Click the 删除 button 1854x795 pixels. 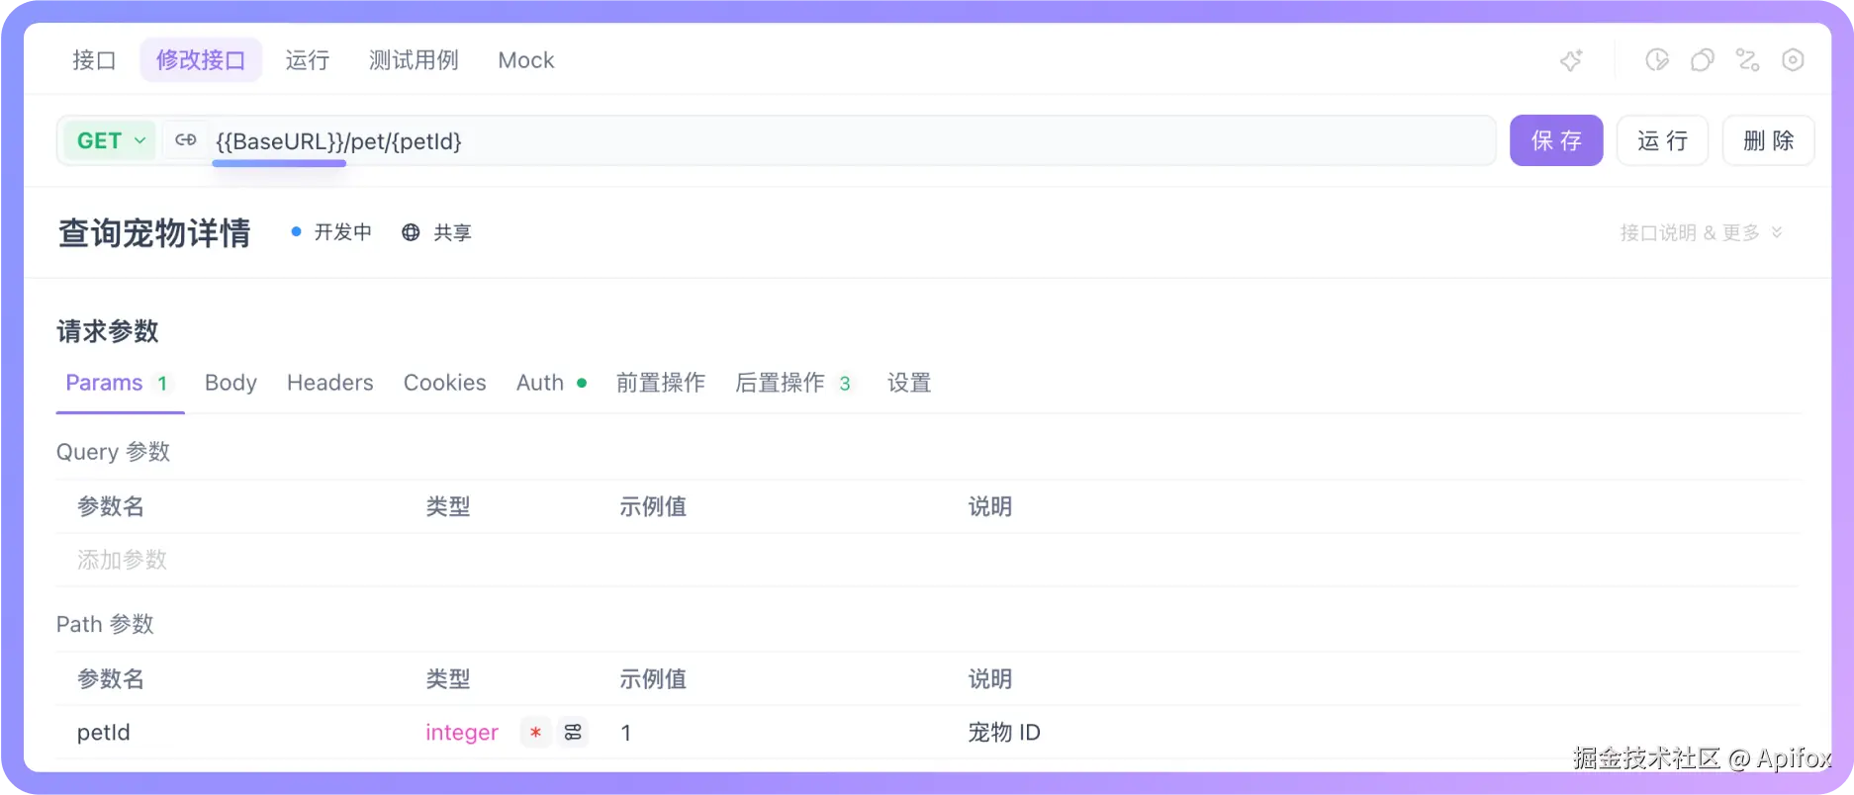click(x=1768, y=140)
